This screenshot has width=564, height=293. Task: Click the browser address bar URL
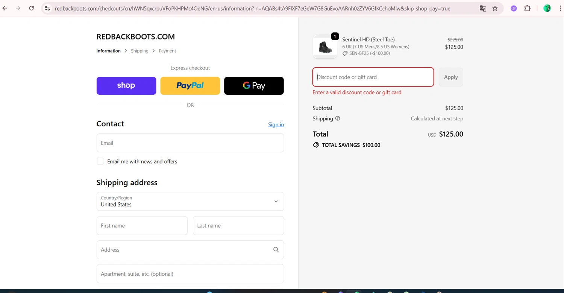pyautogui.click(x=252, y=8)
